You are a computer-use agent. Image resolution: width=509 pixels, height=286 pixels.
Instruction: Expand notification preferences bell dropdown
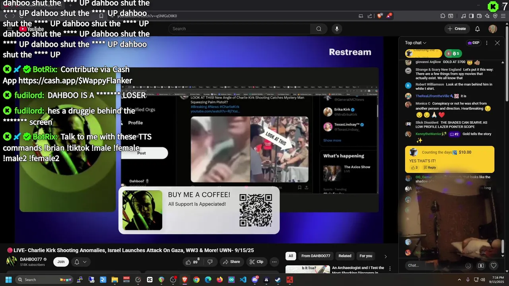point(80,262)
